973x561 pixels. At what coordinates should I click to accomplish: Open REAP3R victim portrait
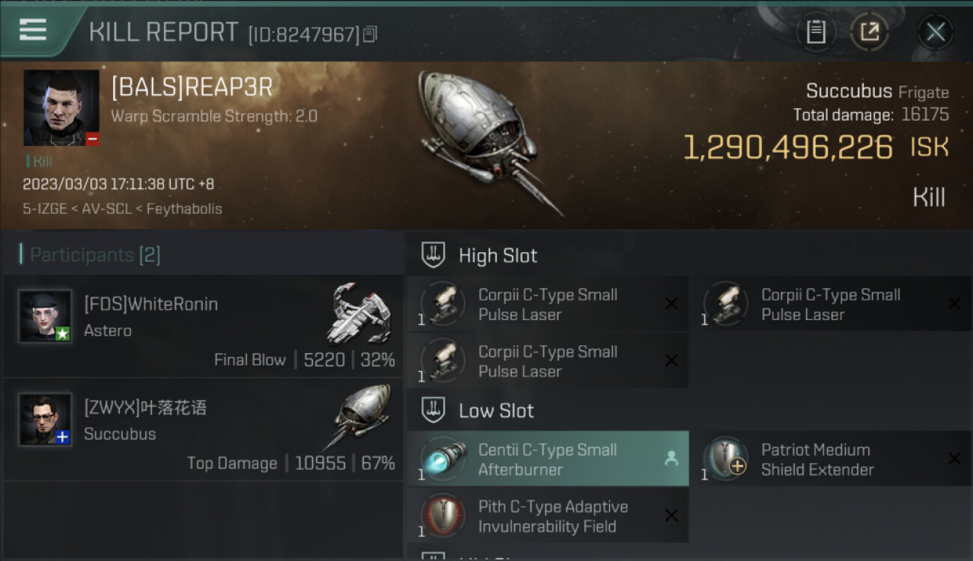coord(61,108)
